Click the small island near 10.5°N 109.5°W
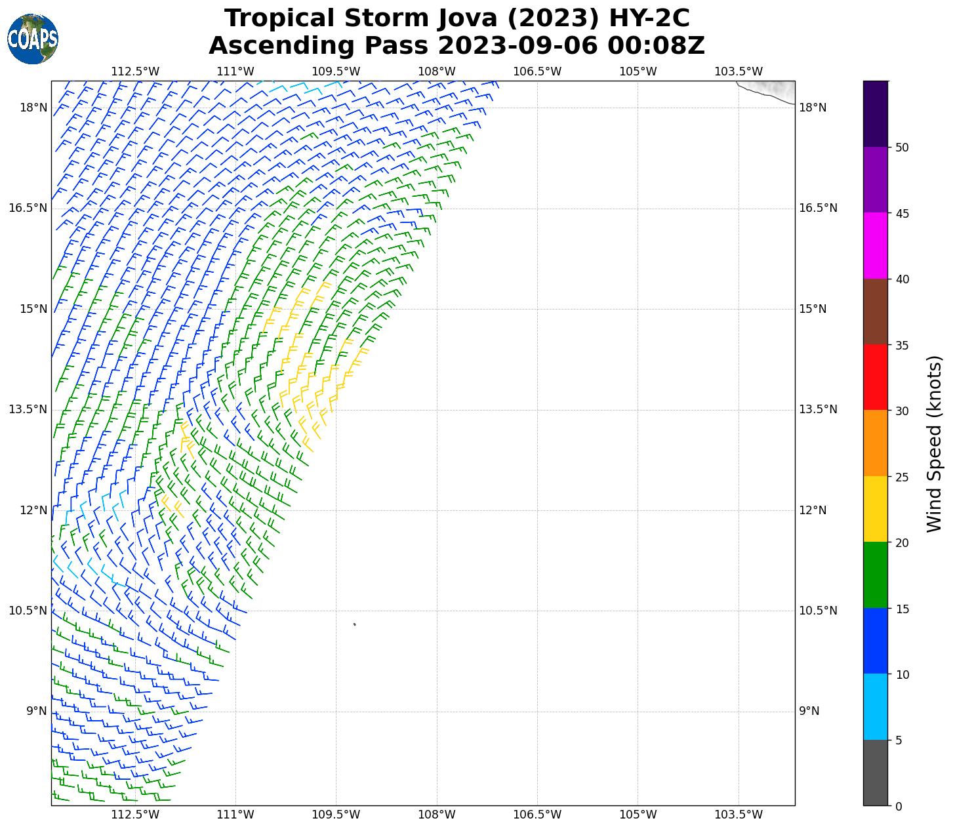The height and width of the screenshot is (829, 953). coord(354,624)
